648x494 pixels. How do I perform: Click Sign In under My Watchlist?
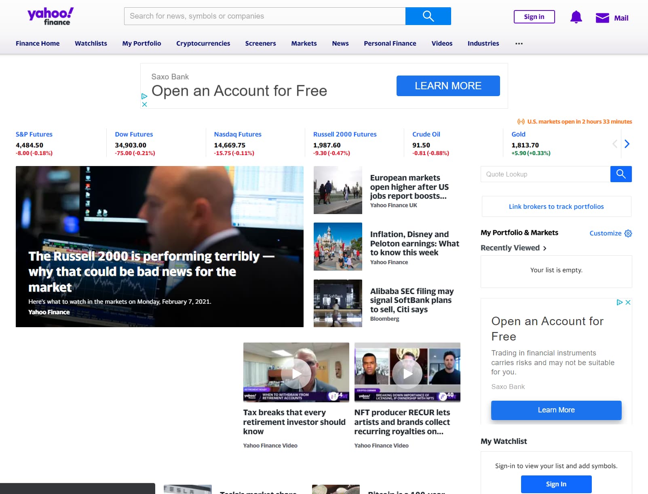point(556,484)
